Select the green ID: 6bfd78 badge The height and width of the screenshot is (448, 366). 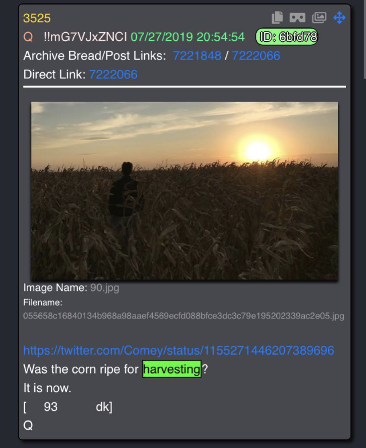(287, 37)
